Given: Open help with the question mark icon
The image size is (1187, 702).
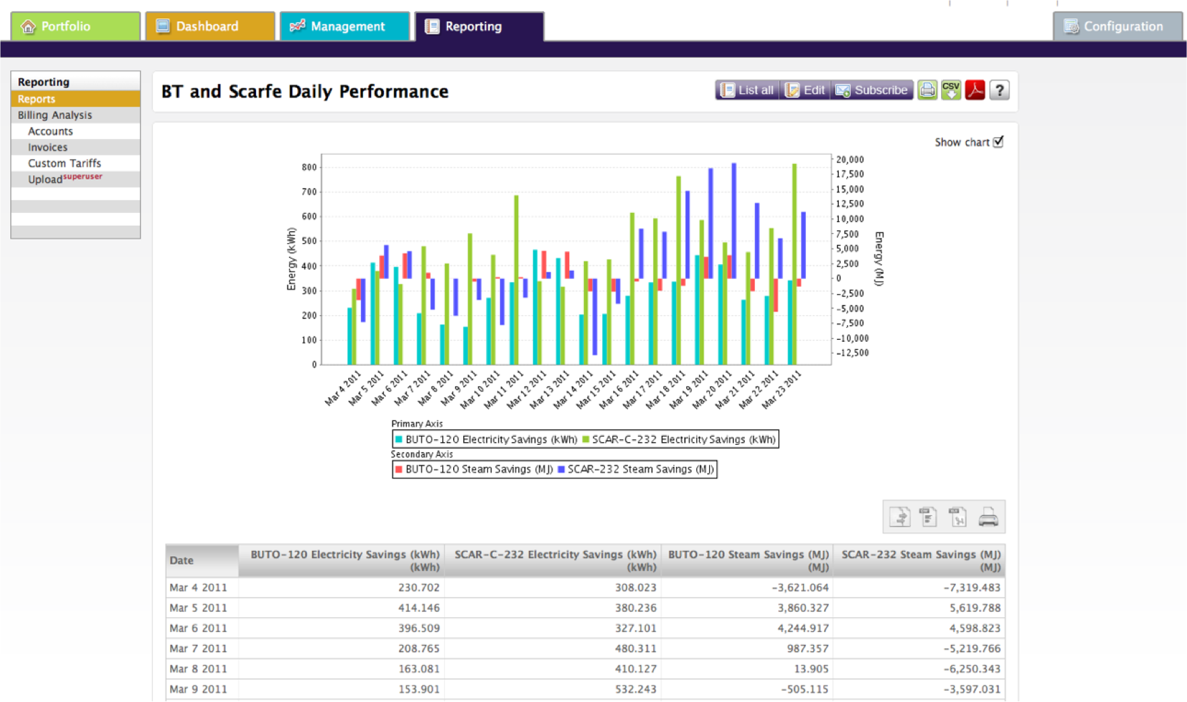Looking at the screenshot, I should [x=999, y=90].
